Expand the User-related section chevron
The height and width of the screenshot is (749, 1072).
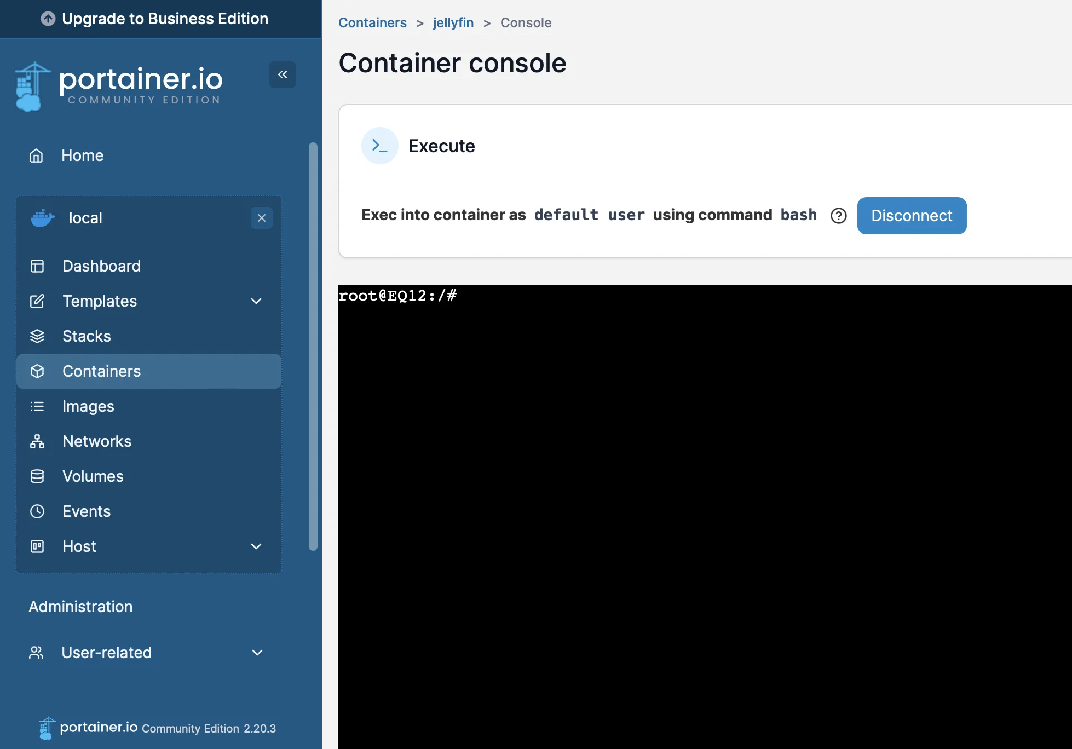click(257, 653)
